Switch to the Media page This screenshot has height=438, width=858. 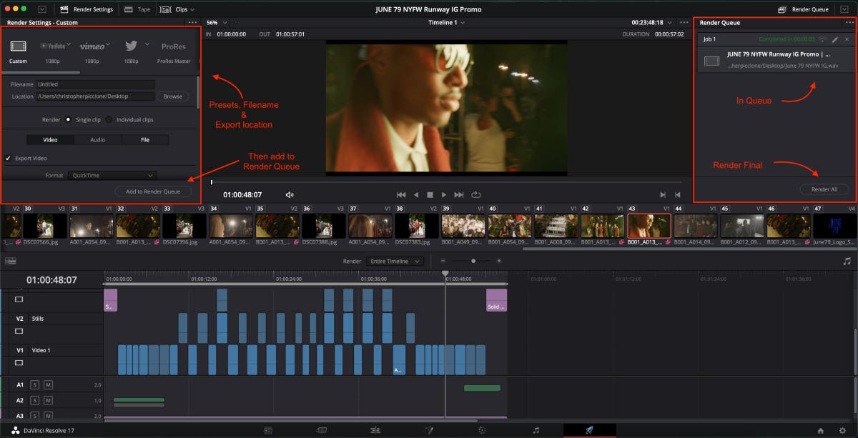[268, 430]
